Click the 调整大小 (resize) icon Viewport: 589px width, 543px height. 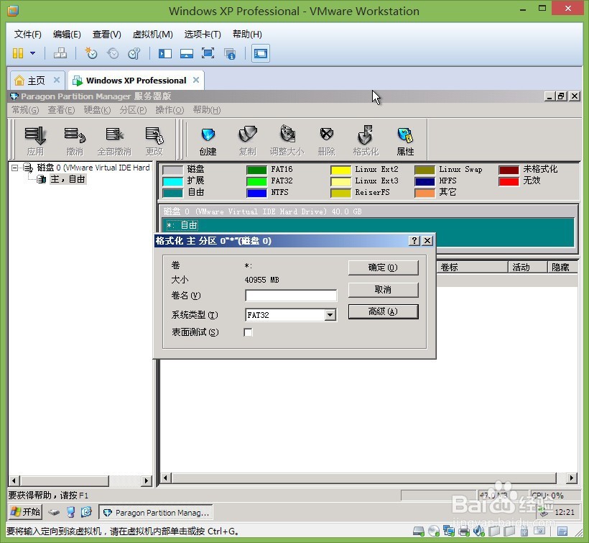[x=287, y=141]
